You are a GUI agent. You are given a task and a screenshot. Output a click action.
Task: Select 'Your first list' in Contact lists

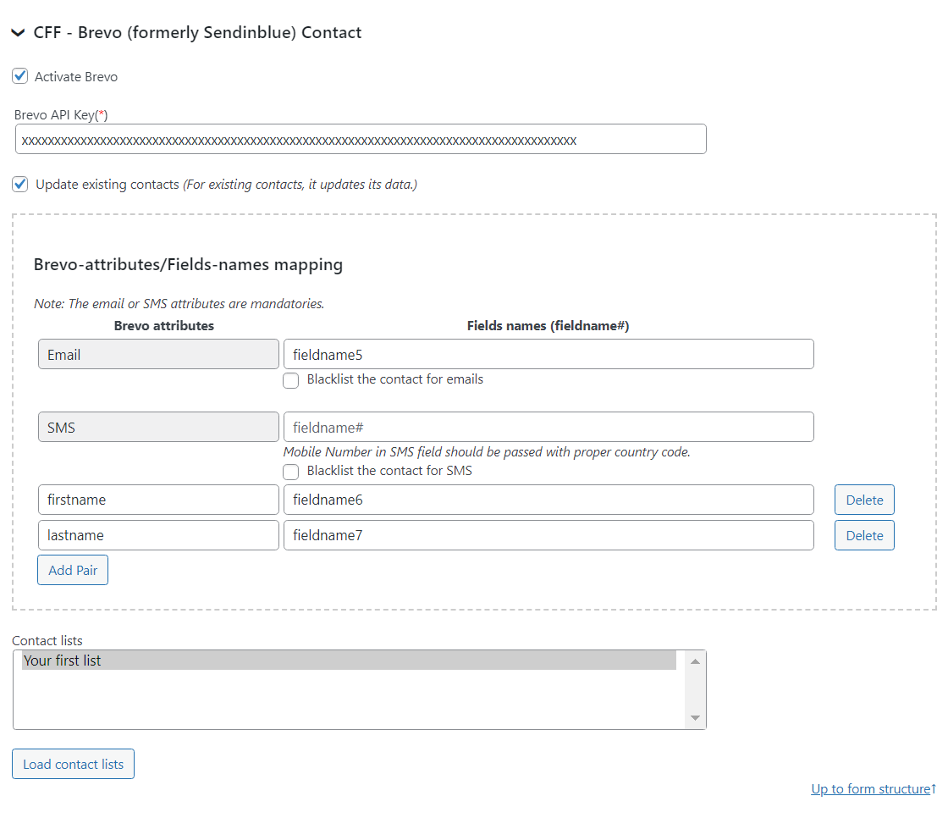coord(349,660)
